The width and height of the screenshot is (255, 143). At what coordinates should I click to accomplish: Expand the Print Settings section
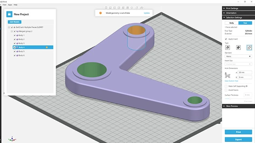tap(238, 8)
